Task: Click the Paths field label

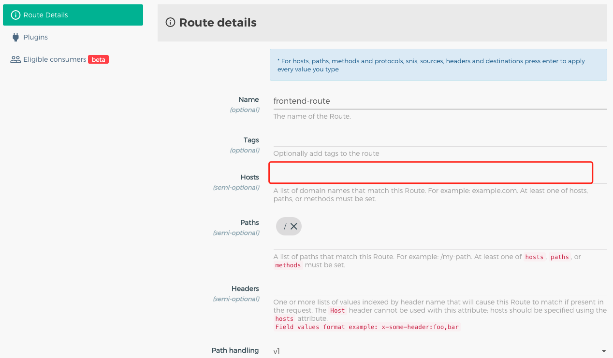Action: [249, 222]
